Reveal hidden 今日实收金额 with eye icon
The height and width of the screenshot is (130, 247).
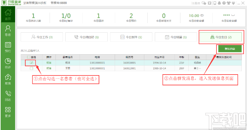click(x=233, y=15)
